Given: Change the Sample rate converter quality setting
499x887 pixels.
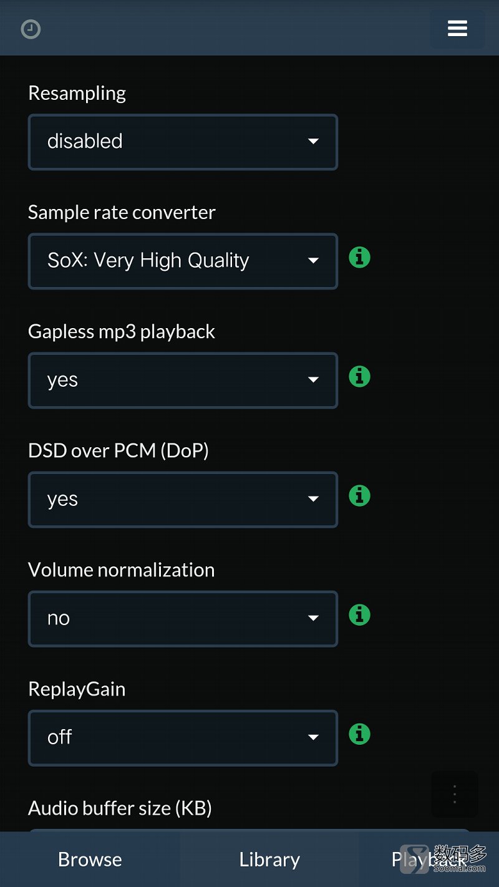Looking at the screenshot, I should click(183, 261).
